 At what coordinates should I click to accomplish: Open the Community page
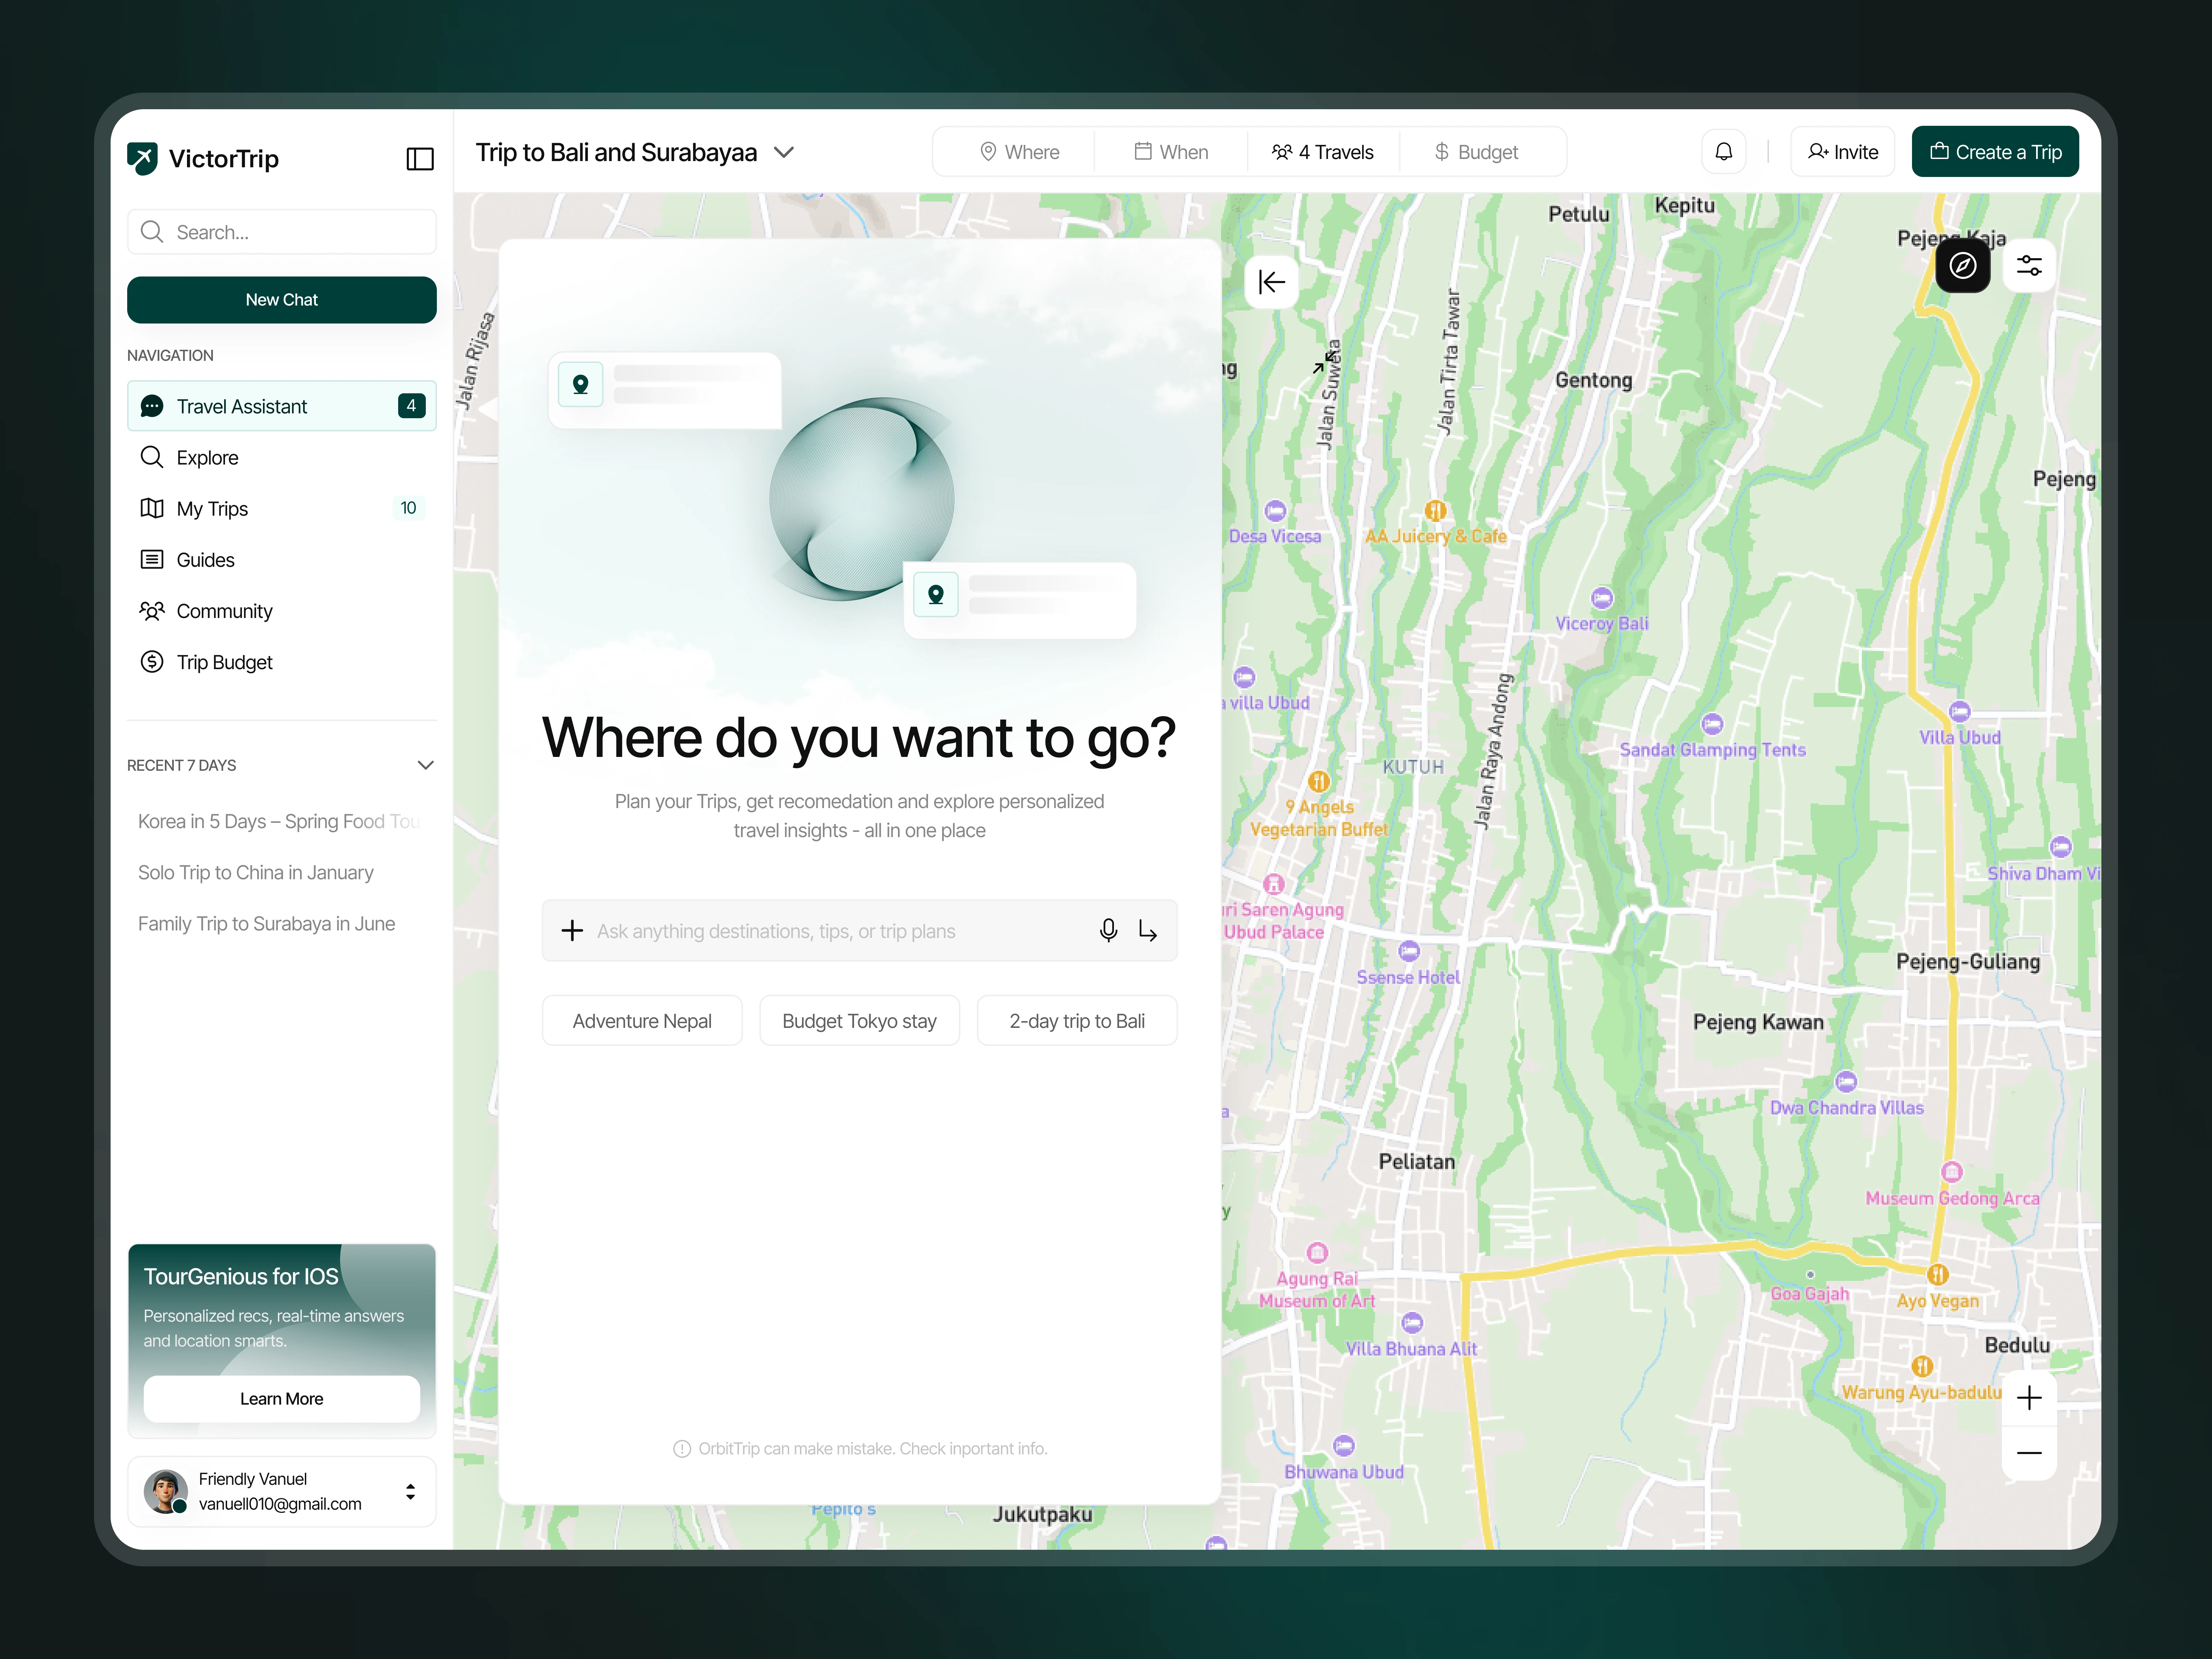[282, 611]
